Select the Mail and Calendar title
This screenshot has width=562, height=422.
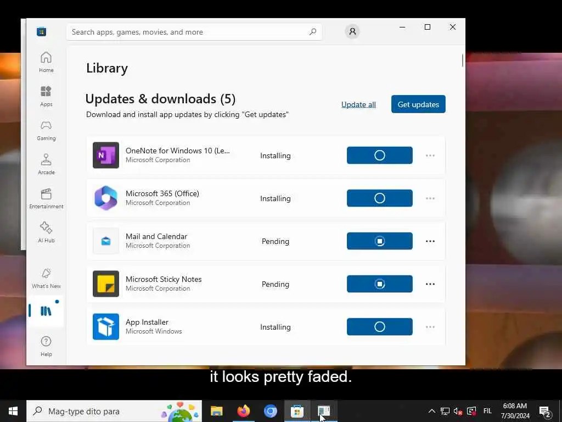156,236
